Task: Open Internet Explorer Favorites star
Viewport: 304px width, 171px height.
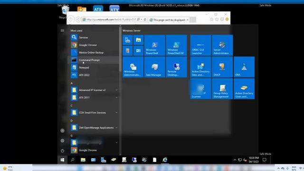Action: [217, 19]
